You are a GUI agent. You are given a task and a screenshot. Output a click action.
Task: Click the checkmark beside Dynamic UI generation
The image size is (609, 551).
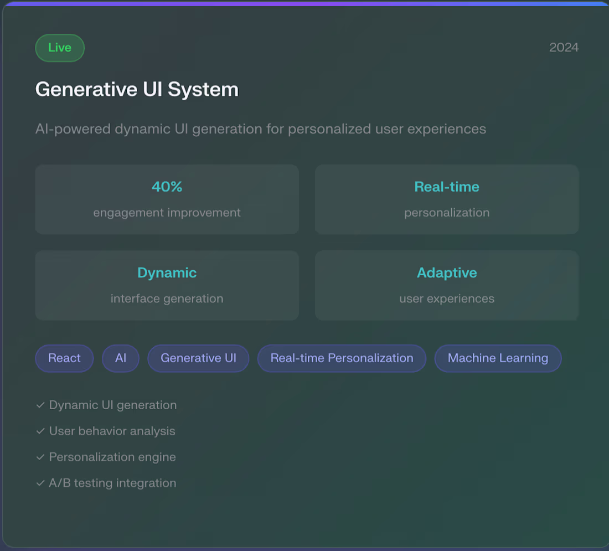[40, 405]
